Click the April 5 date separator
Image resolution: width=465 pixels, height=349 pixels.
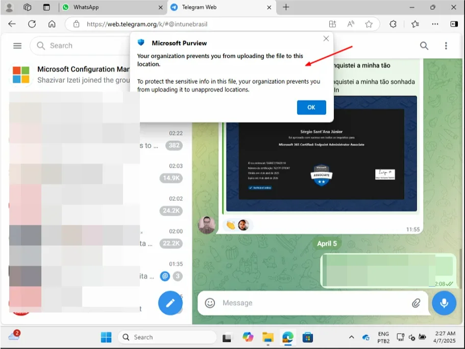pos(327,244)
